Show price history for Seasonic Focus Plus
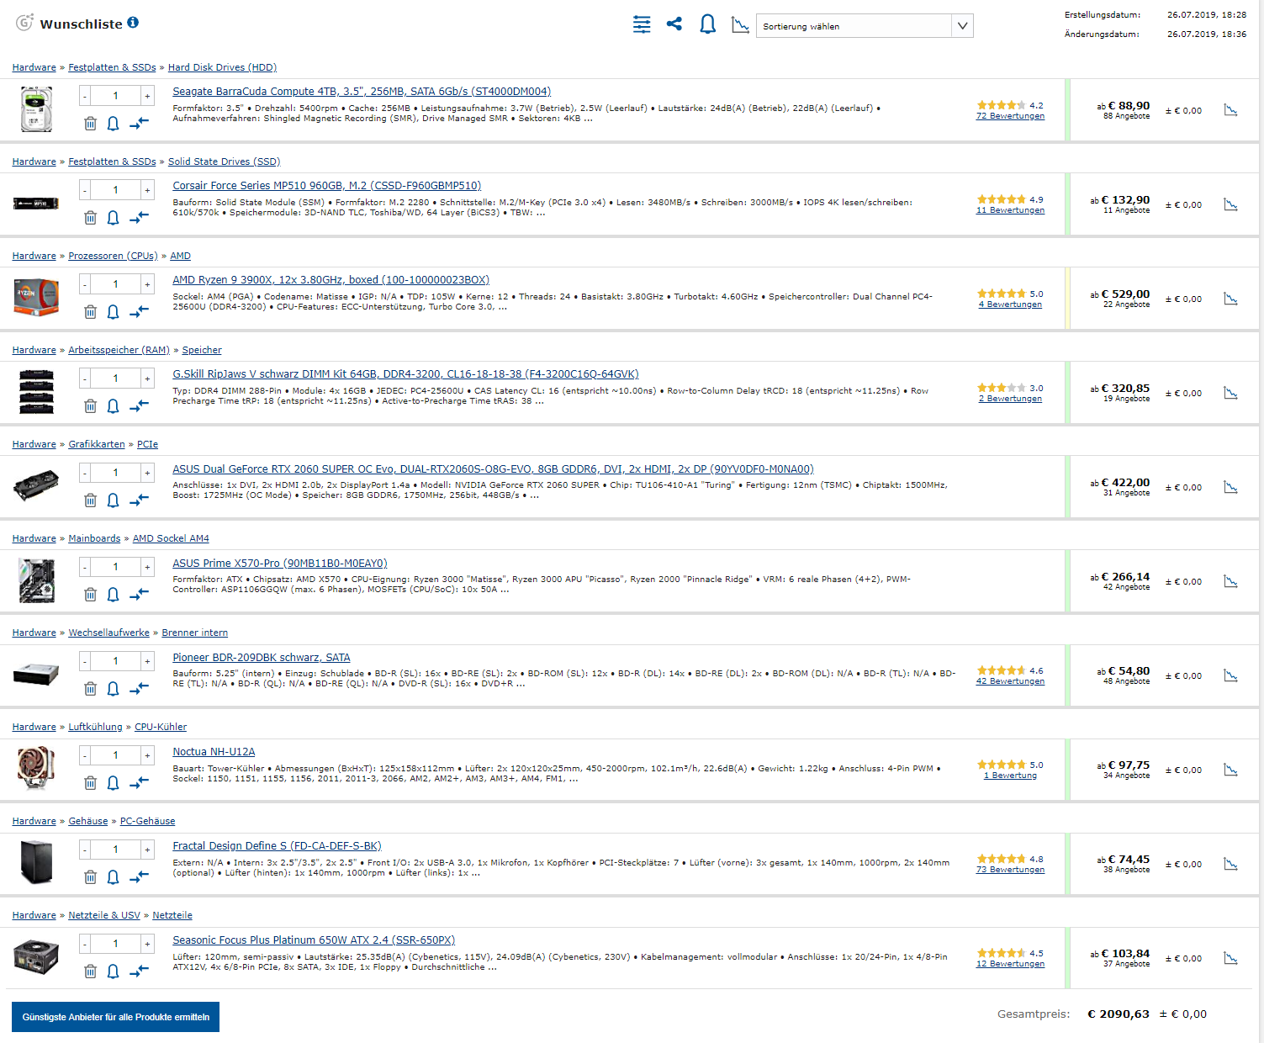1264x1043 pixels. point(1230,958)
